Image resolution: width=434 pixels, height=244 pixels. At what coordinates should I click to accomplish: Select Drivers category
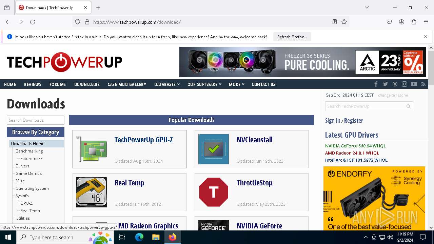[22, 166]
